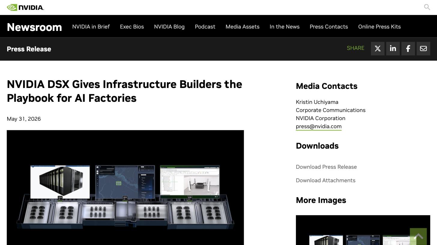The height and width of the screenshot is (245, 437).
Task: Go to Exec Bios
Action: tap(132, 27)
